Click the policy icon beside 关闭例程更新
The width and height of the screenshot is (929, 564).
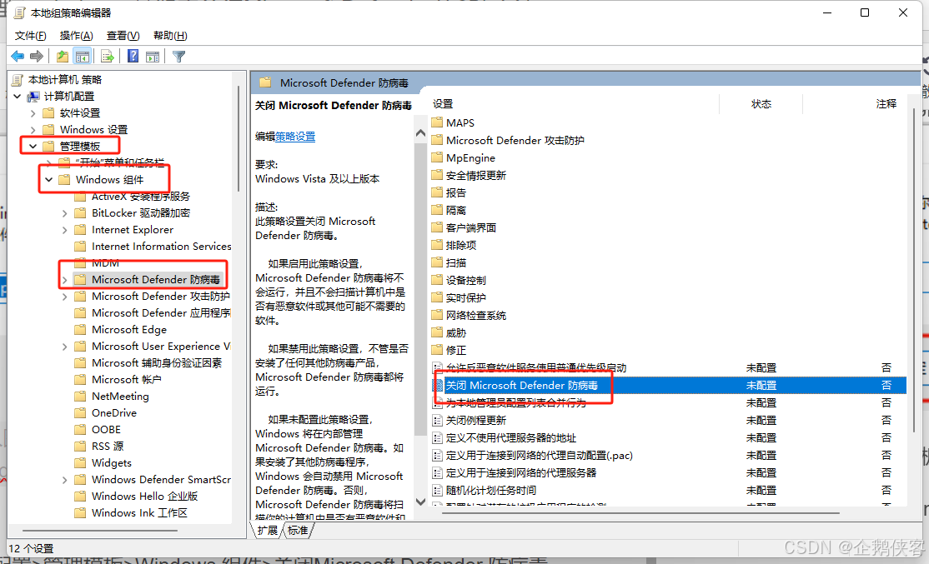click(437, 420)
